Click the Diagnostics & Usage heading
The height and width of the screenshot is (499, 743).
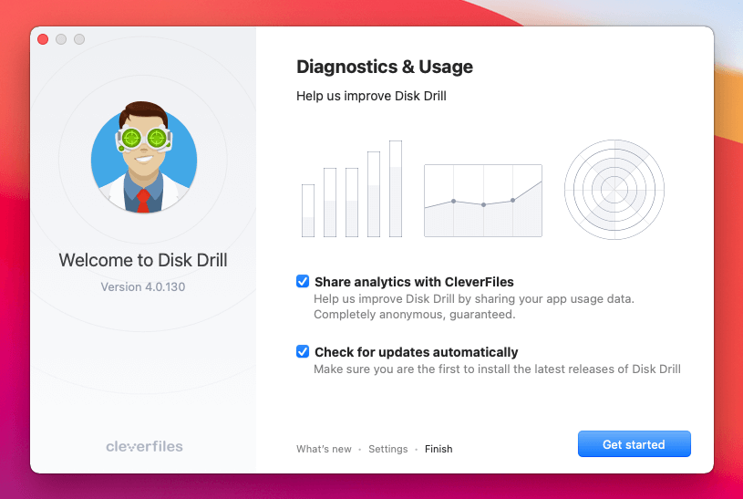coord(385,67)
